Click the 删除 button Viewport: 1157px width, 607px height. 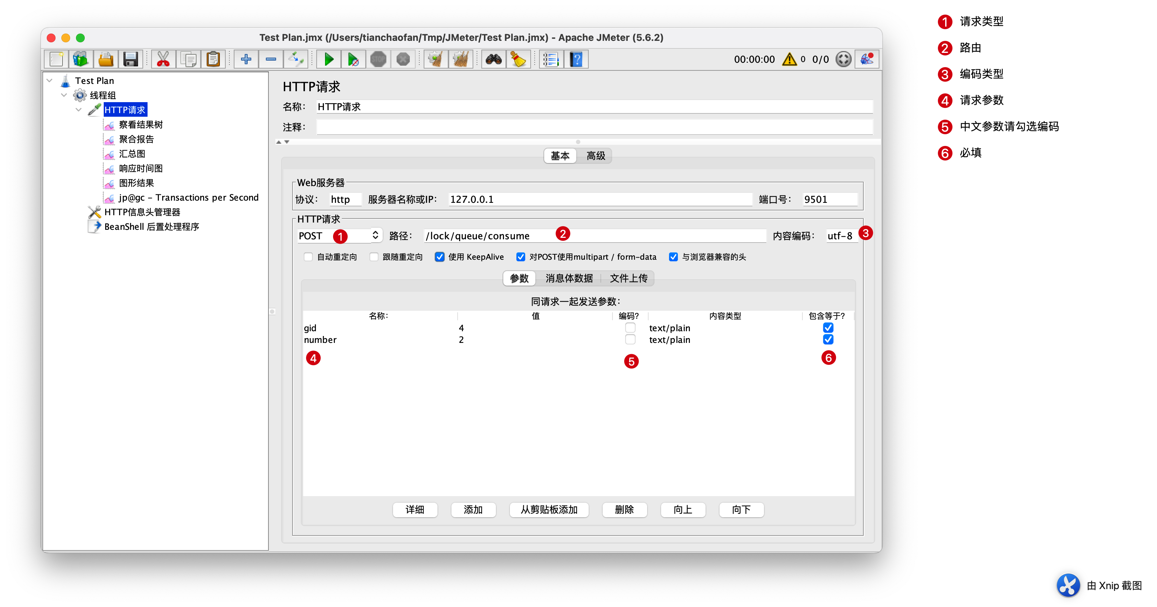(x=624, y=510)
